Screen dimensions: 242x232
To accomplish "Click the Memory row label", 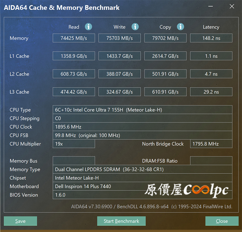I will (x=19, y=38).
